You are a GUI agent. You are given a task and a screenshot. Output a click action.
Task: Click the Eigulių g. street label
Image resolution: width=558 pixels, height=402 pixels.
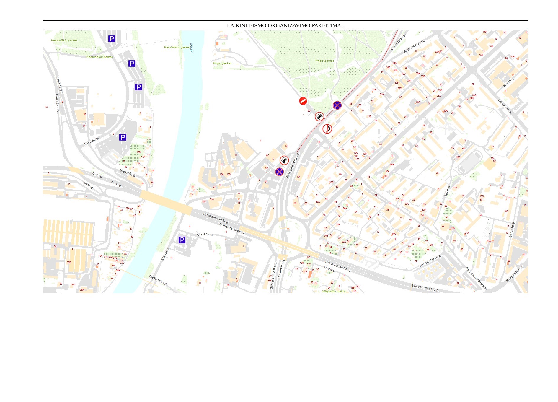tap(165, 254)
